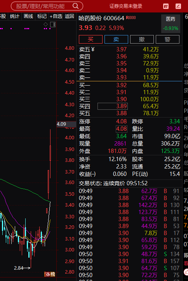Image resolution: width=188 pixels, height=281 pixels.
Task: Click the R1000 tag beside stock code
Action: [131, 18]
